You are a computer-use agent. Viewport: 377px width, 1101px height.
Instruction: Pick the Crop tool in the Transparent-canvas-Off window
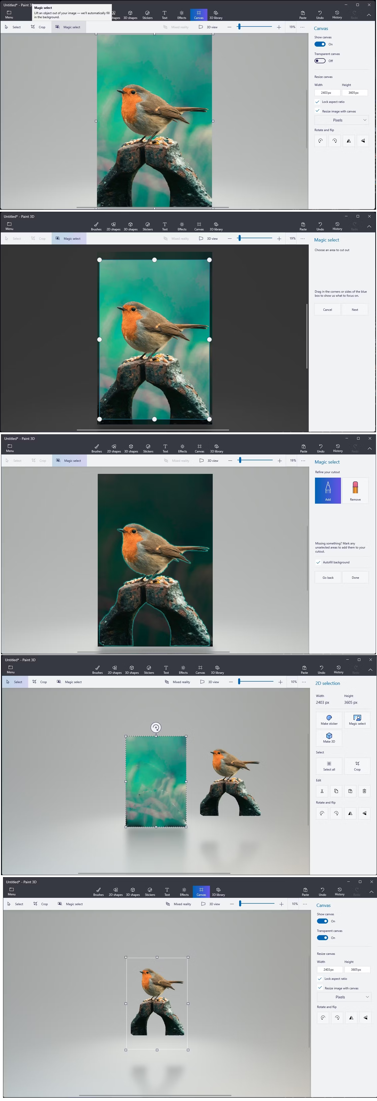pyautogui.click(x=38, y=27)
